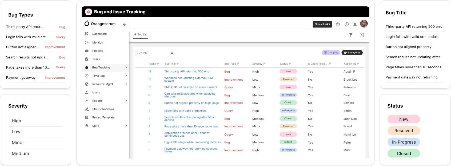The width and height of the screenshot is (451, 166).
Task: Expand the Time Log menu chevron
Action: pyautogui.click(x=126, y=76)
